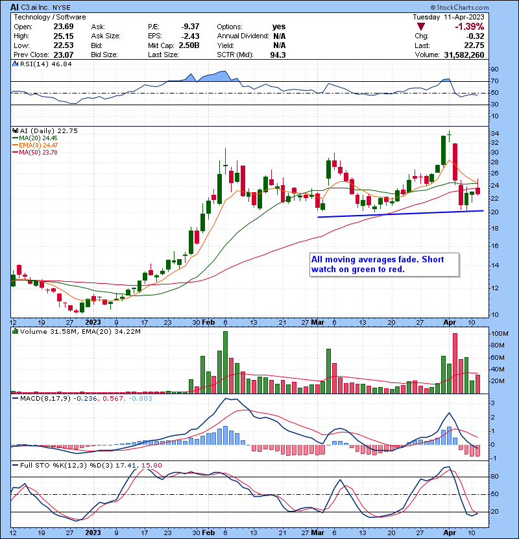Click the Chg value -0.32

pyautogui.click(x=475, y=36)
